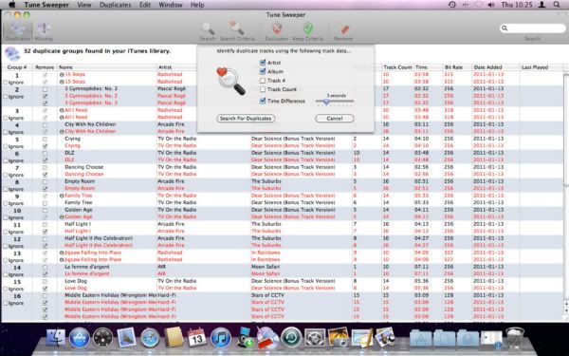Open the Duplicates menu

(116, 5)
